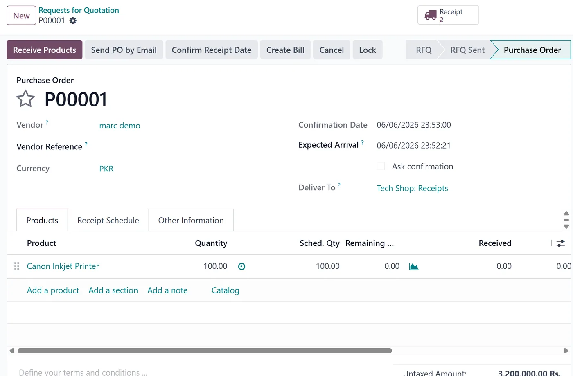
Task: Click the Vendor field help question mark
Action: coord(47,122)
